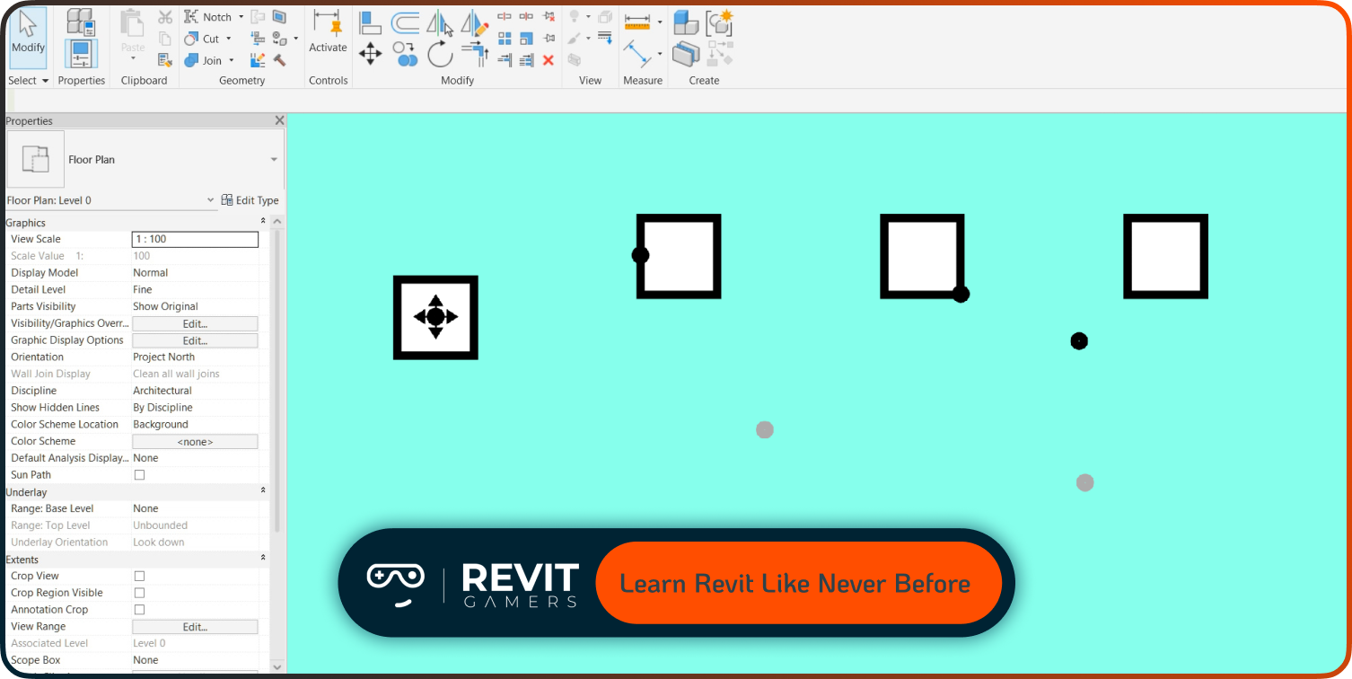Select the Scale tool
Screen dimensions: 1352x679
point(526,38)
